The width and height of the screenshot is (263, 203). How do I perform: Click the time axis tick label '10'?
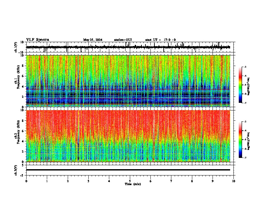[233, 181]
